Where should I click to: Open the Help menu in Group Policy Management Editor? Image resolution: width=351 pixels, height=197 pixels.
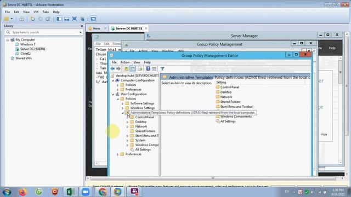pos(147,62)
